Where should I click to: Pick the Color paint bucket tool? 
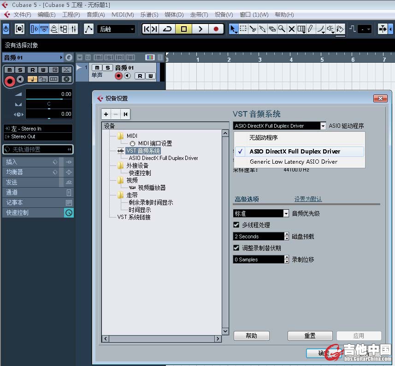[x=340, y=29]
